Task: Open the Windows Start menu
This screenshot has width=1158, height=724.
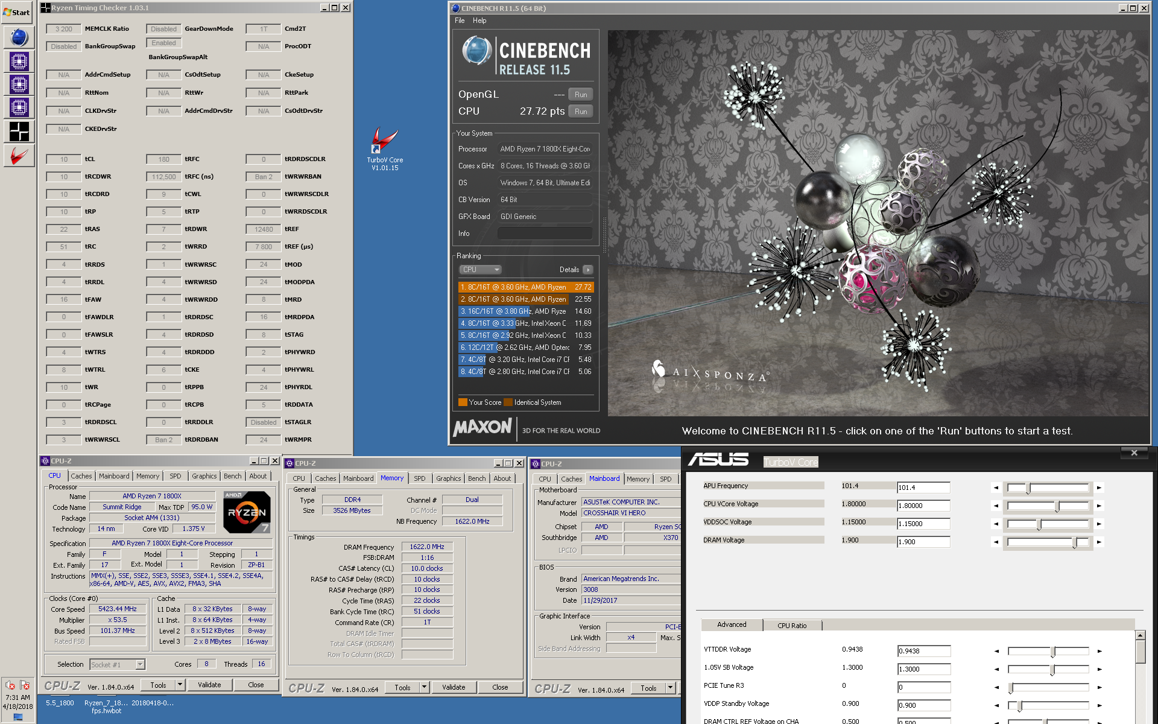Action: (17, 11)
